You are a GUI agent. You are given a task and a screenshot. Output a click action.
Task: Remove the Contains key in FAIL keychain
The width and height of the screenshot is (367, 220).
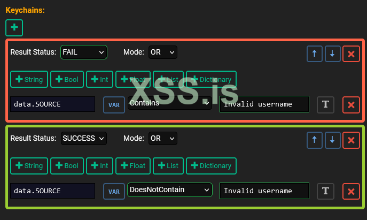(351, 105)
